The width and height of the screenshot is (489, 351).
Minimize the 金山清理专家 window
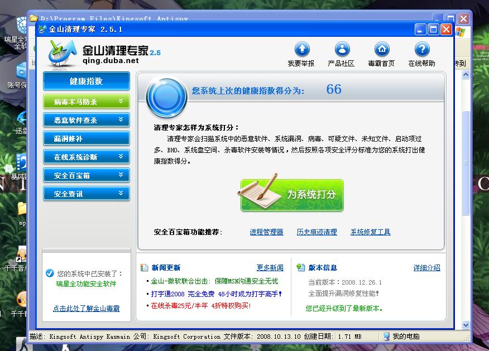[x=420, y=30]
